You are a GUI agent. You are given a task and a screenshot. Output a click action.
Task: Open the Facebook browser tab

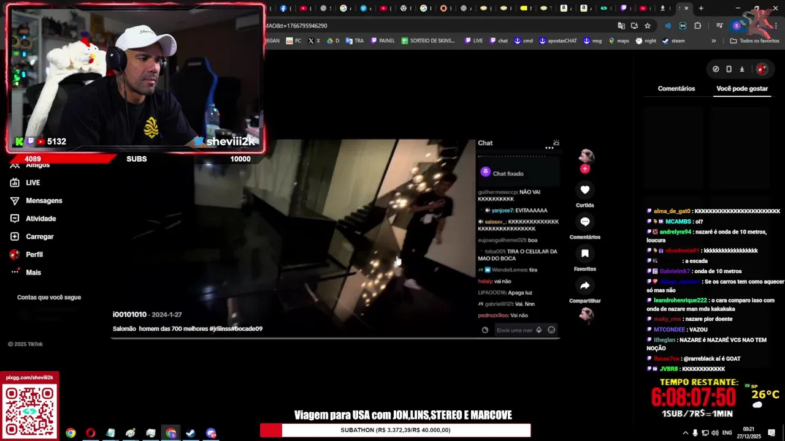(283, 8)
